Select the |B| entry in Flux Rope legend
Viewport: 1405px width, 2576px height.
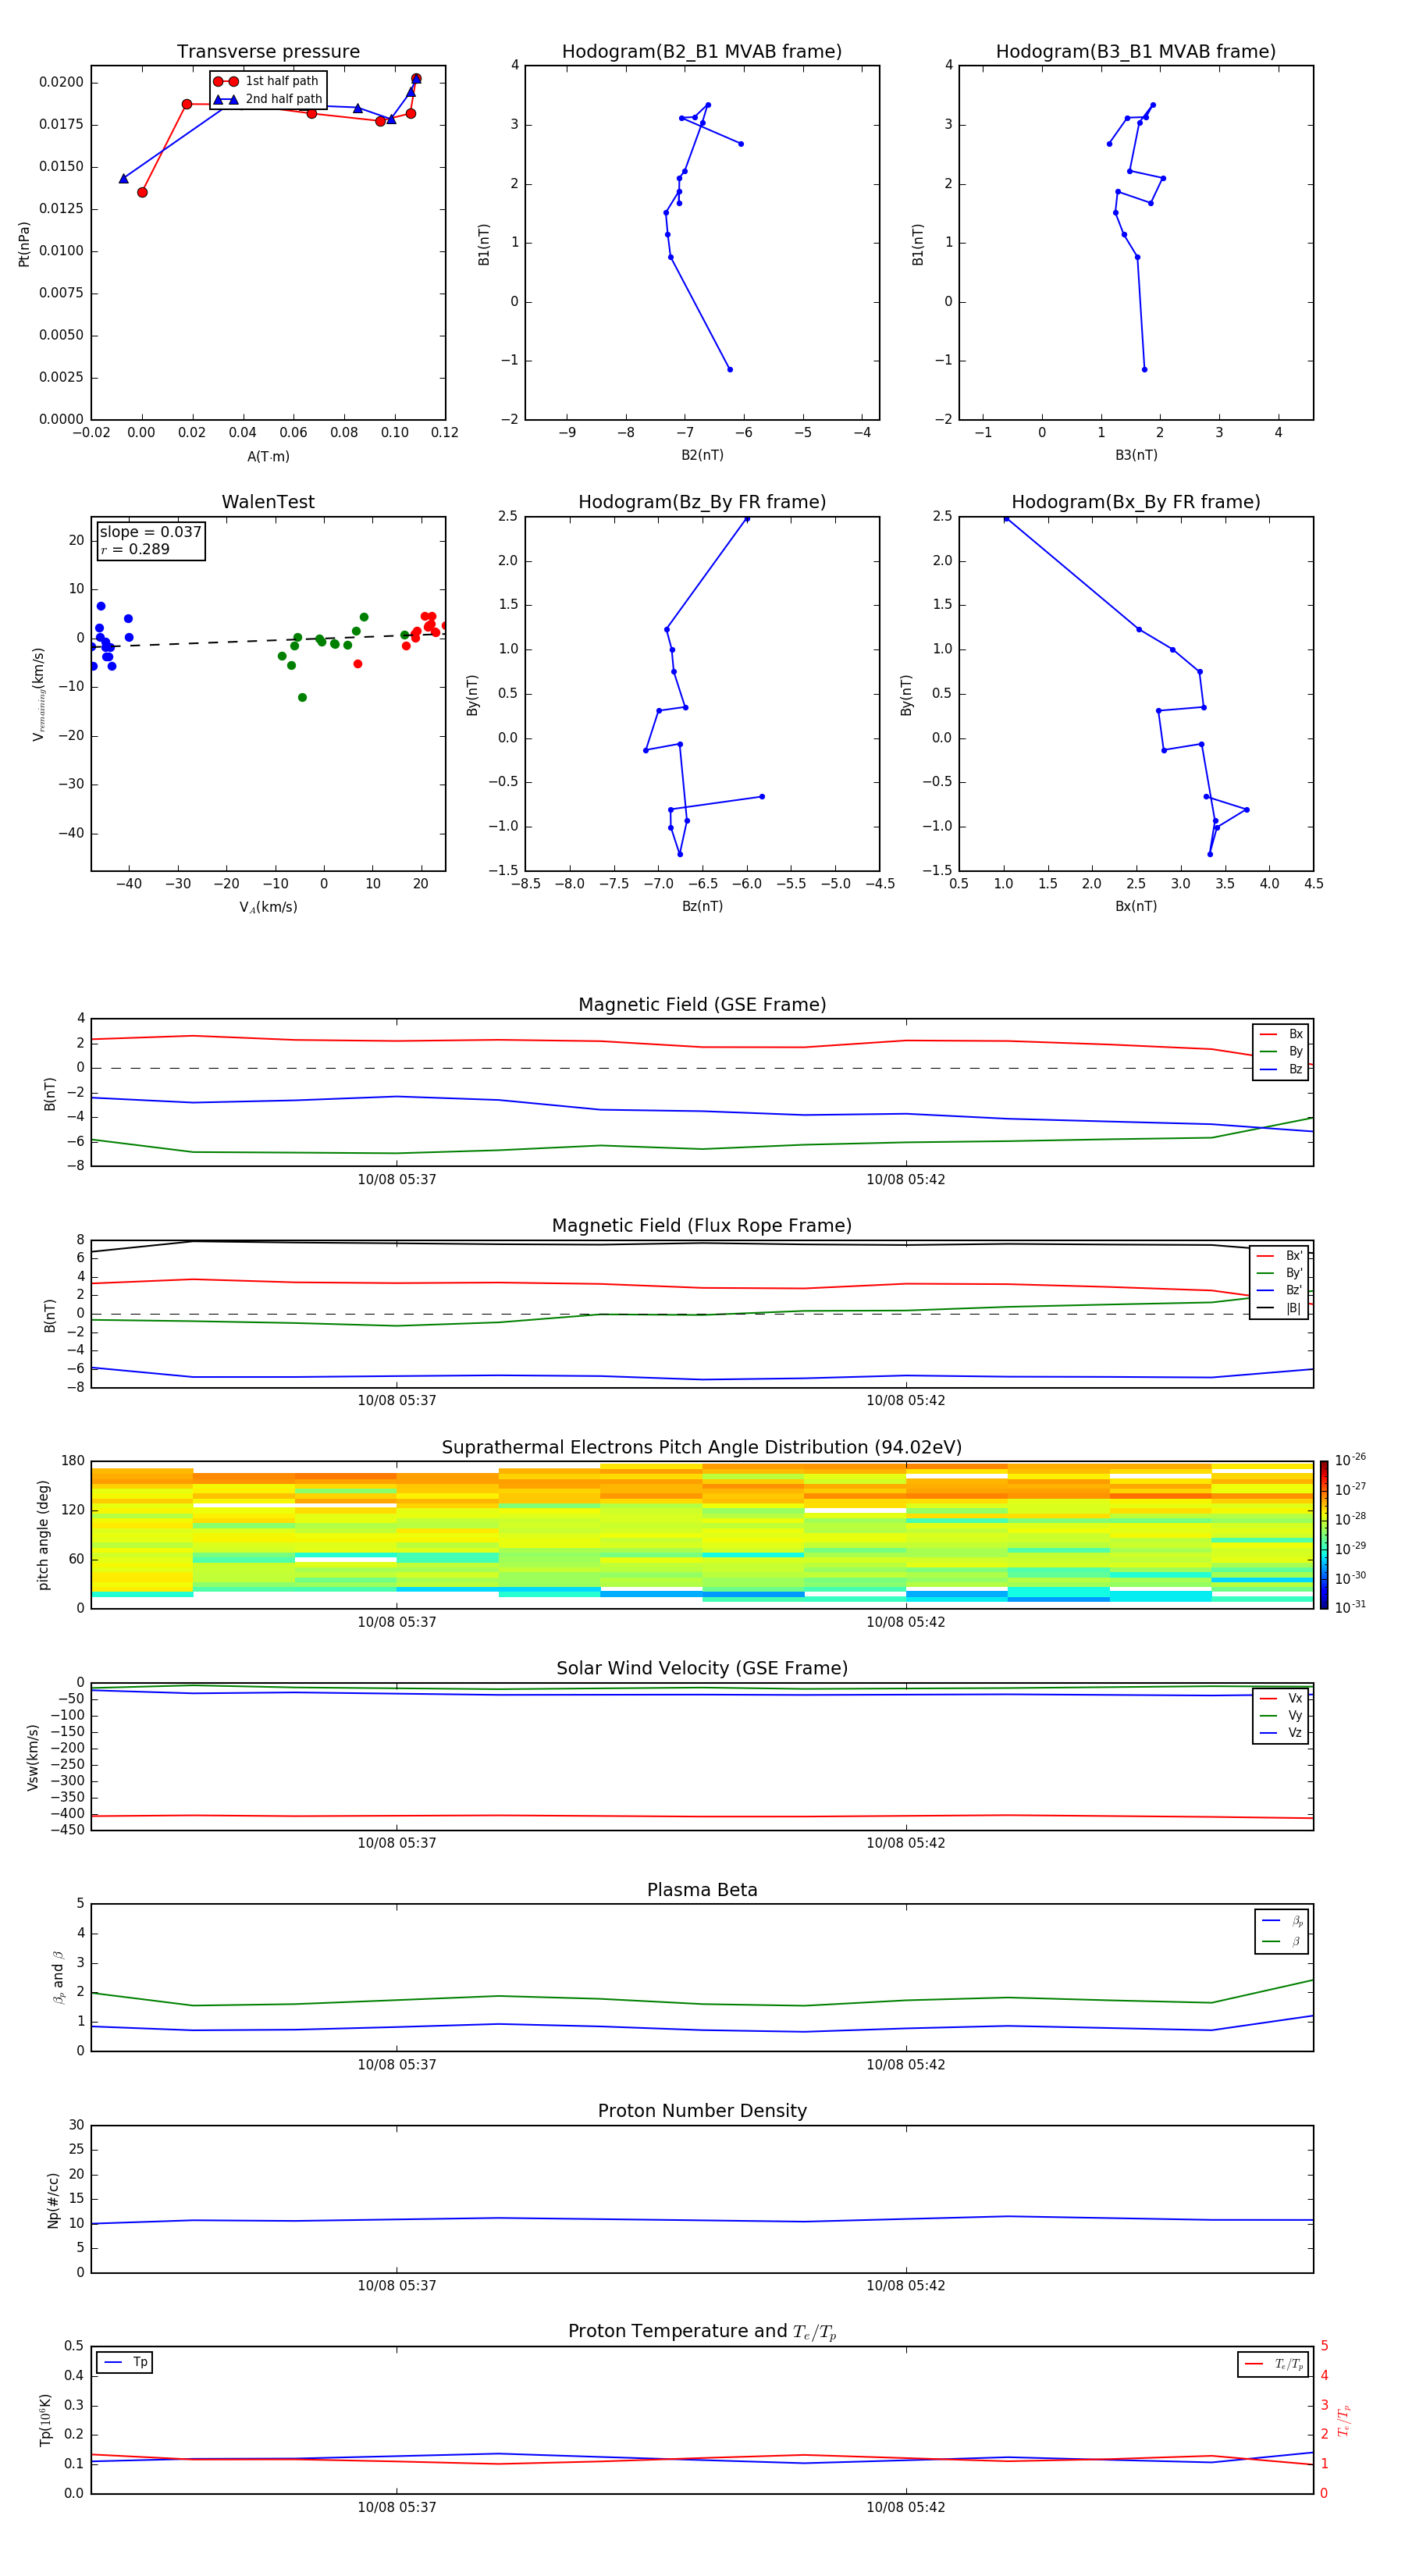coord(1280,1308)
